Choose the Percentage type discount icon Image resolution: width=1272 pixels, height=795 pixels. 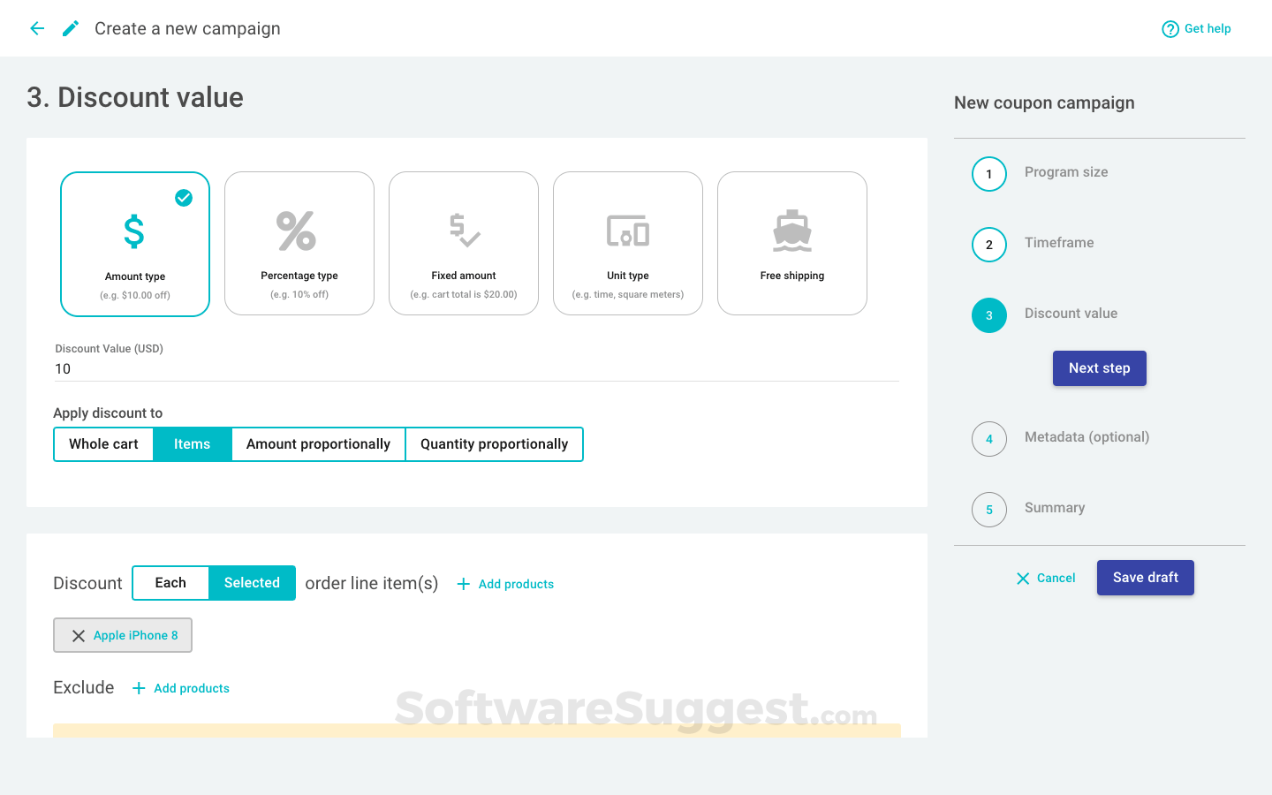click(299, 231)
